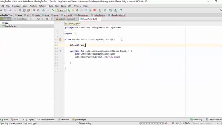Run the app with green play icon
This screenshot has height=125, width=222.
click(69, 10)
